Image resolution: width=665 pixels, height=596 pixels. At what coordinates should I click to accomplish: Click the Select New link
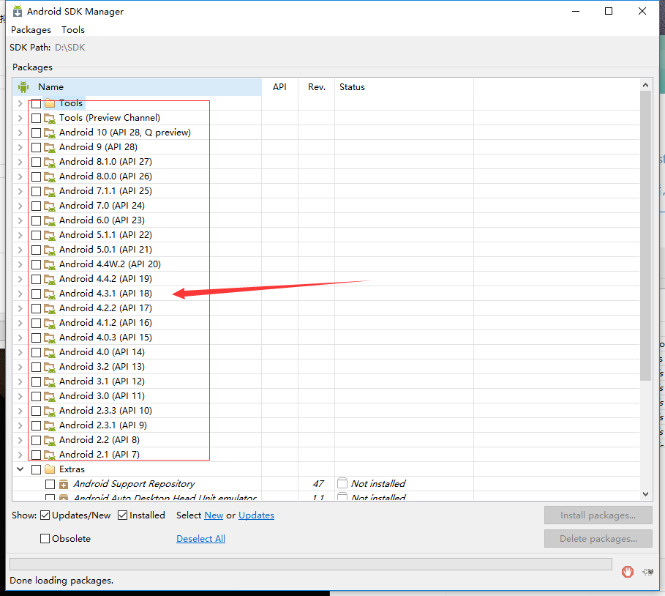[214, 515]
